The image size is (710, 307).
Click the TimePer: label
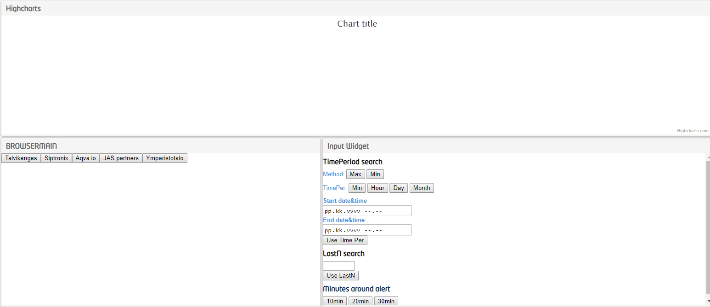335,188
